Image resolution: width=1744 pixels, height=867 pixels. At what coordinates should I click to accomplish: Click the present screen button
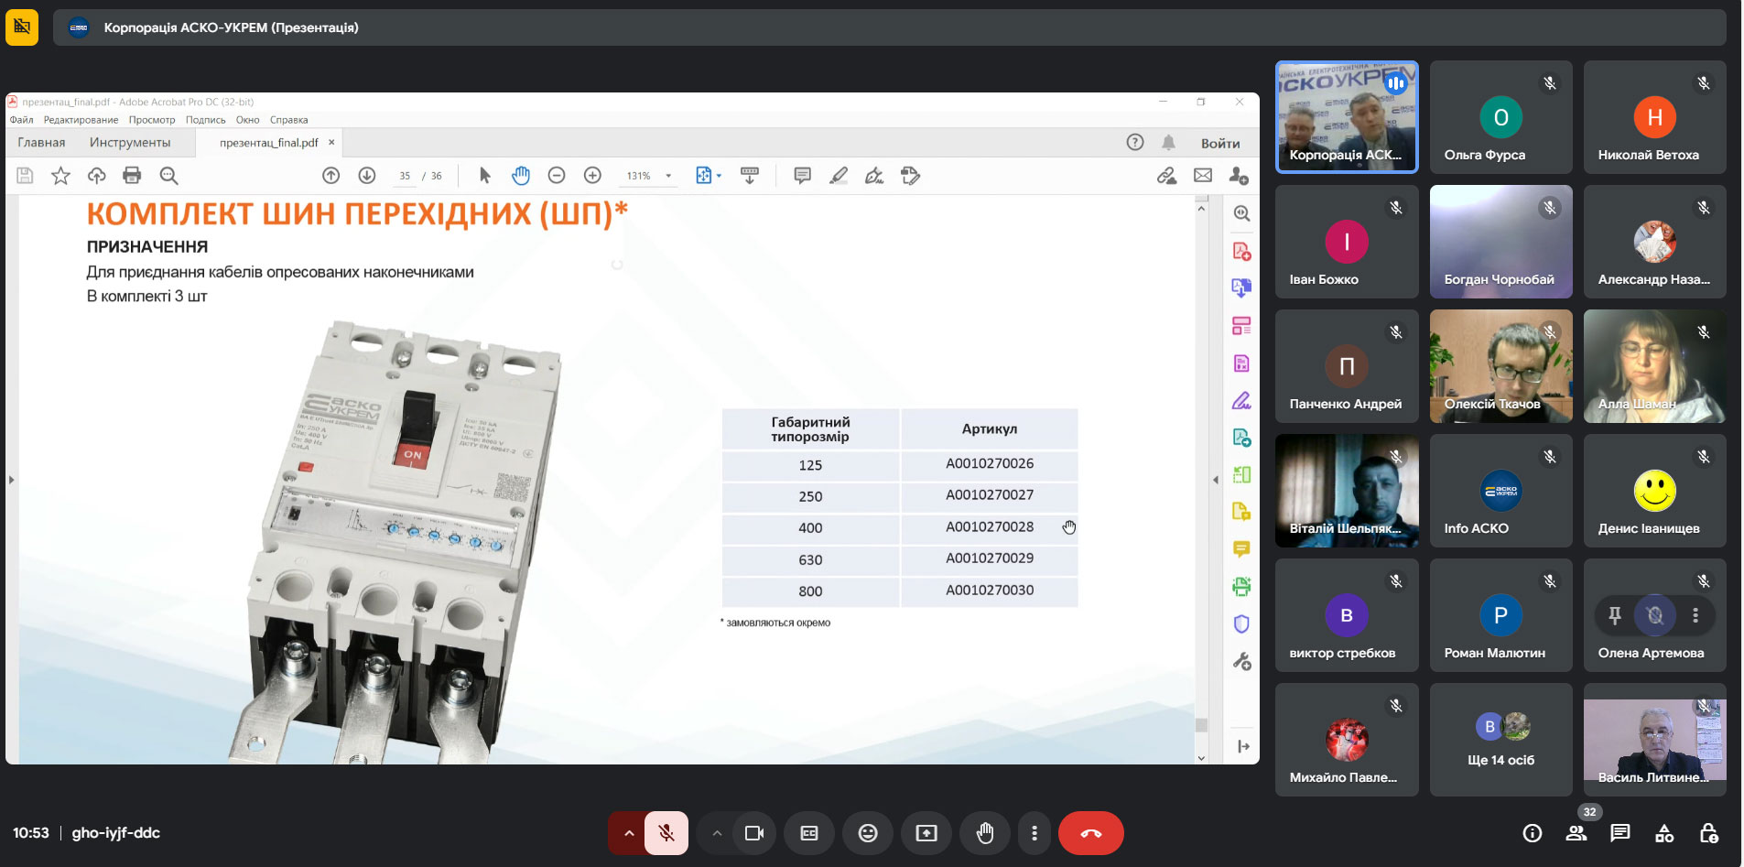[x=926, y=833]
